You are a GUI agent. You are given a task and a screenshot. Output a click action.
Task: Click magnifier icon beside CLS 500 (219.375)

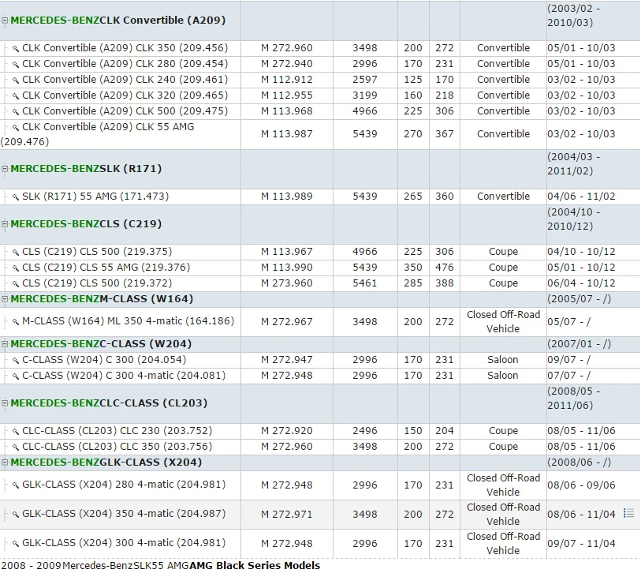[16, 253]
